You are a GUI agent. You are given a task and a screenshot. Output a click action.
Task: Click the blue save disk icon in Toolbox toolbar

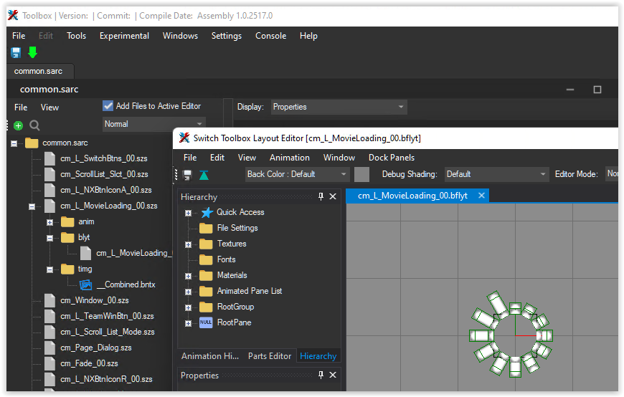pos(16,52)
